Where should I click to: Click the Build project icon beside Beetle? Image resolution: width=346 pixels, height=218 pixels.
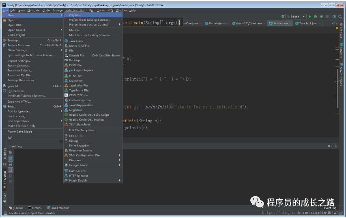(282, 17)
